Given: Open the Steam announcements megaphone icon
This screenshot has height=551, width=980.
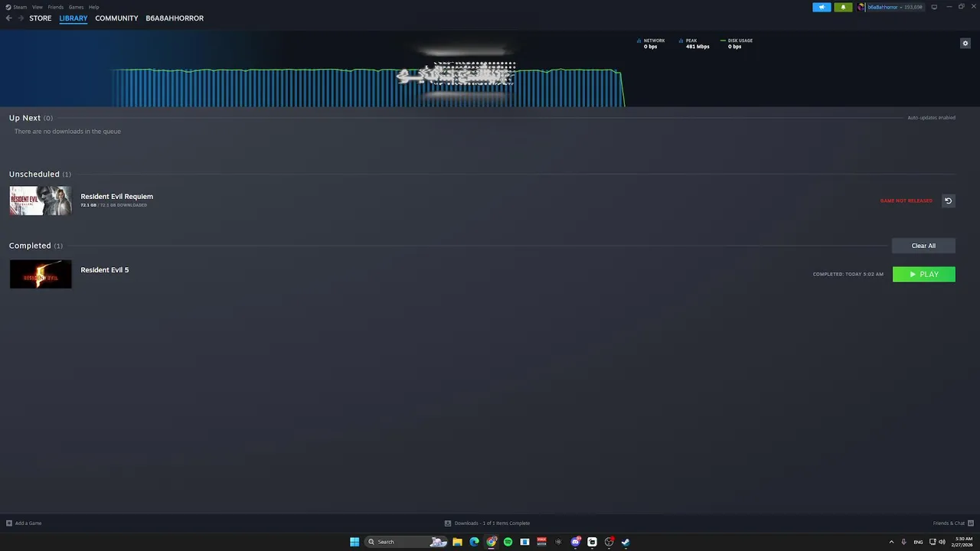Looking at the screenshot, I should (822, 7).
